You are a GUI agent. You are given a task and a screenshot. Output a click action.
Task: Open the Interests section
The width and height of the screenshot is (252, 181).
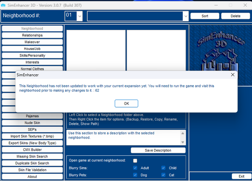[x=32, y=62]
